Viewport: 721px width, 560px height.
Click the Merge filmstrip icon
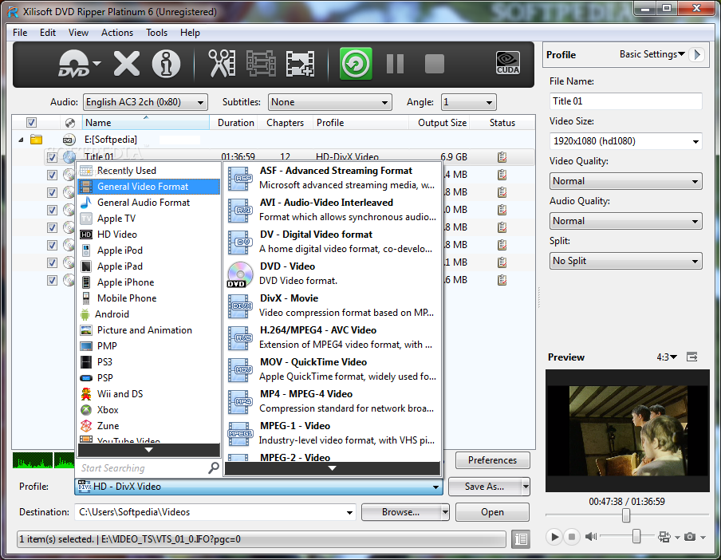[261, 64]
